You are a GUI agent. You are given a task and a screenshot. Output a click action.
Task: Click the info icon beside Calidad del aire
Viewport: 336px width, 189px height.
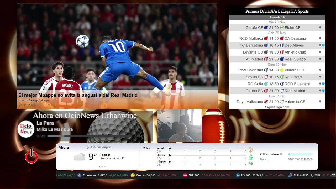coord(281,154)
